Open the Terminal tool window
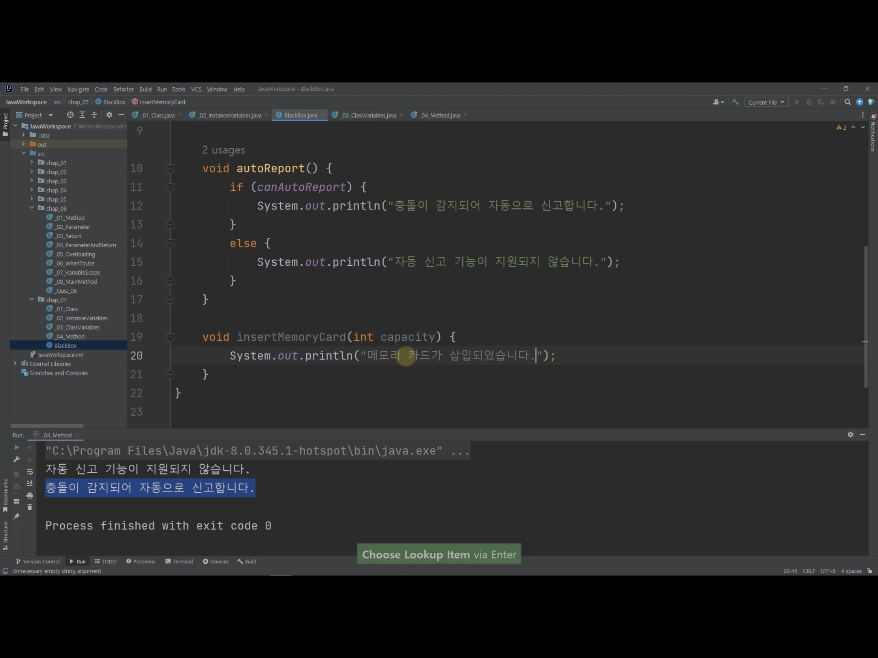Screen dimensions: 878x658 (179, 561)
